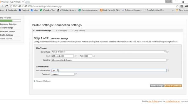Show more bookmarks via overflow chevron
188x106 pixels.
(x=173, y=10)
